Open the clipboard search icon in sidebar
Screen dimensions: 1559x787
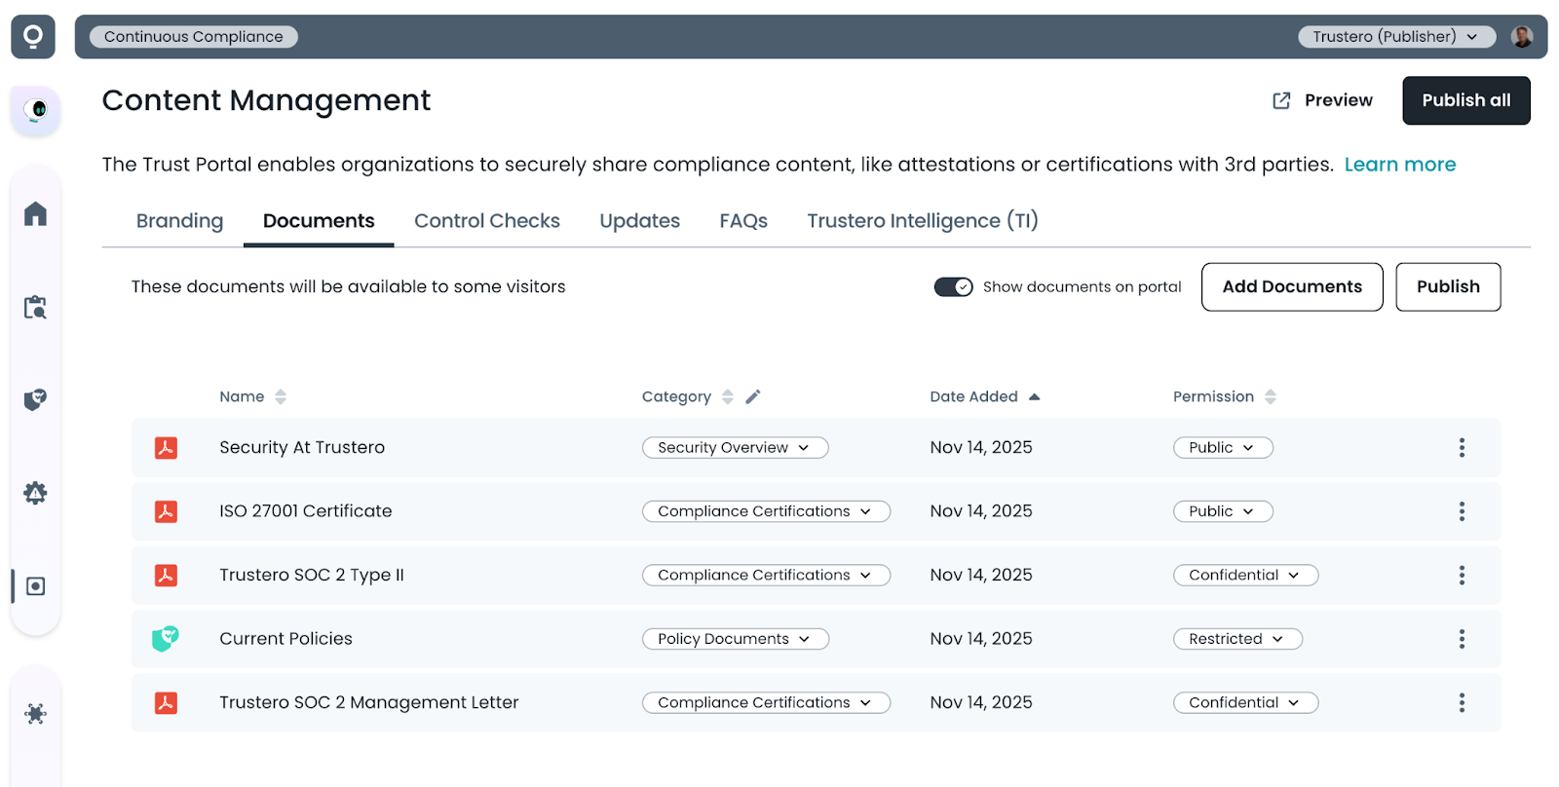35,308
